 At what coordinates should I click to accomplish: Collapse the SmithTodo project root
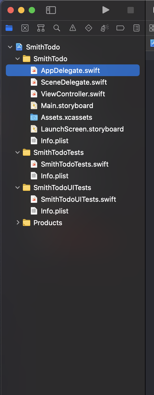10,47
